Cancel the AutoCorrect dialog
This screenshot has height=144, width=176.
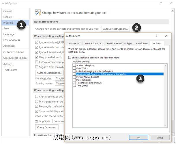pyautogui.click(x=160, y=137)
